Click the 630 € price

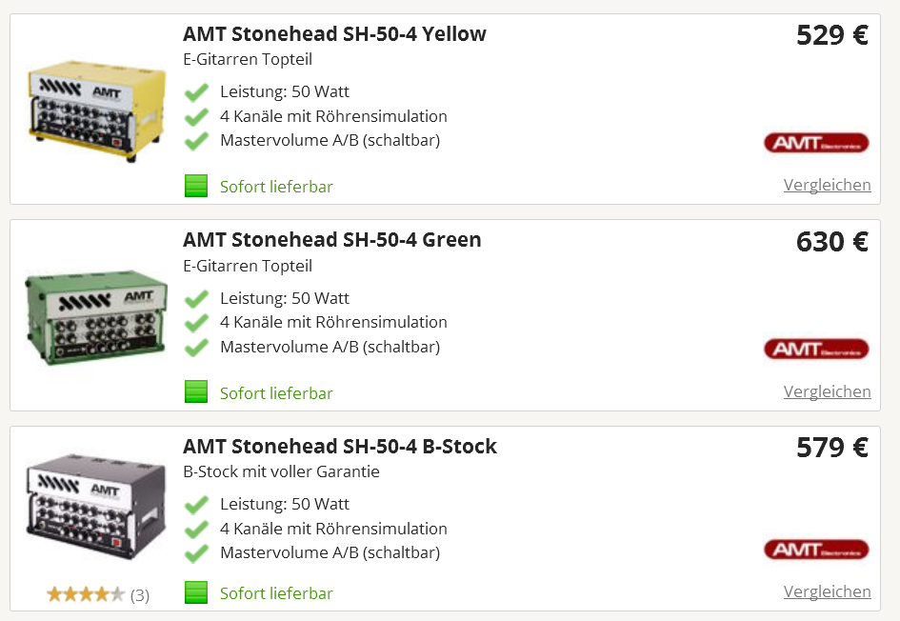(832, 242)
